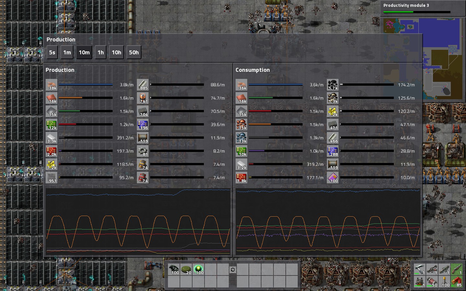Image resolution: width=466 pixels, height=291 pixels.
Task: Click copper plate icon in Production list
Action: pyautogui.click(x=51, y=98)
